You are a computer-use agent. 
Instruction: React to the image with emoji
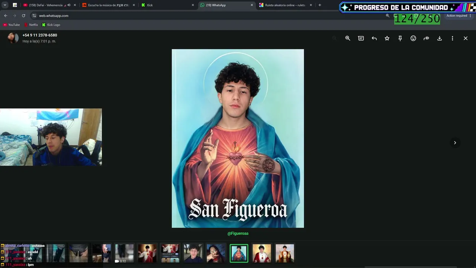(413, 38)
